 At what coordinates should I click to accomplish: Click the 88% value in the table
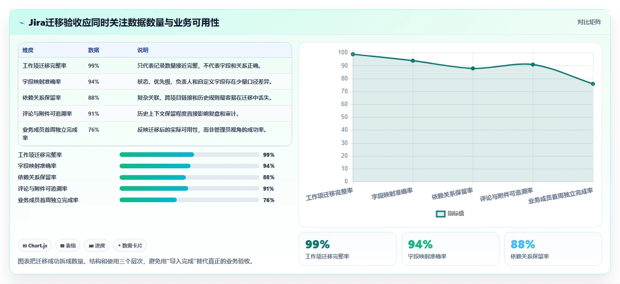(93, 98)
